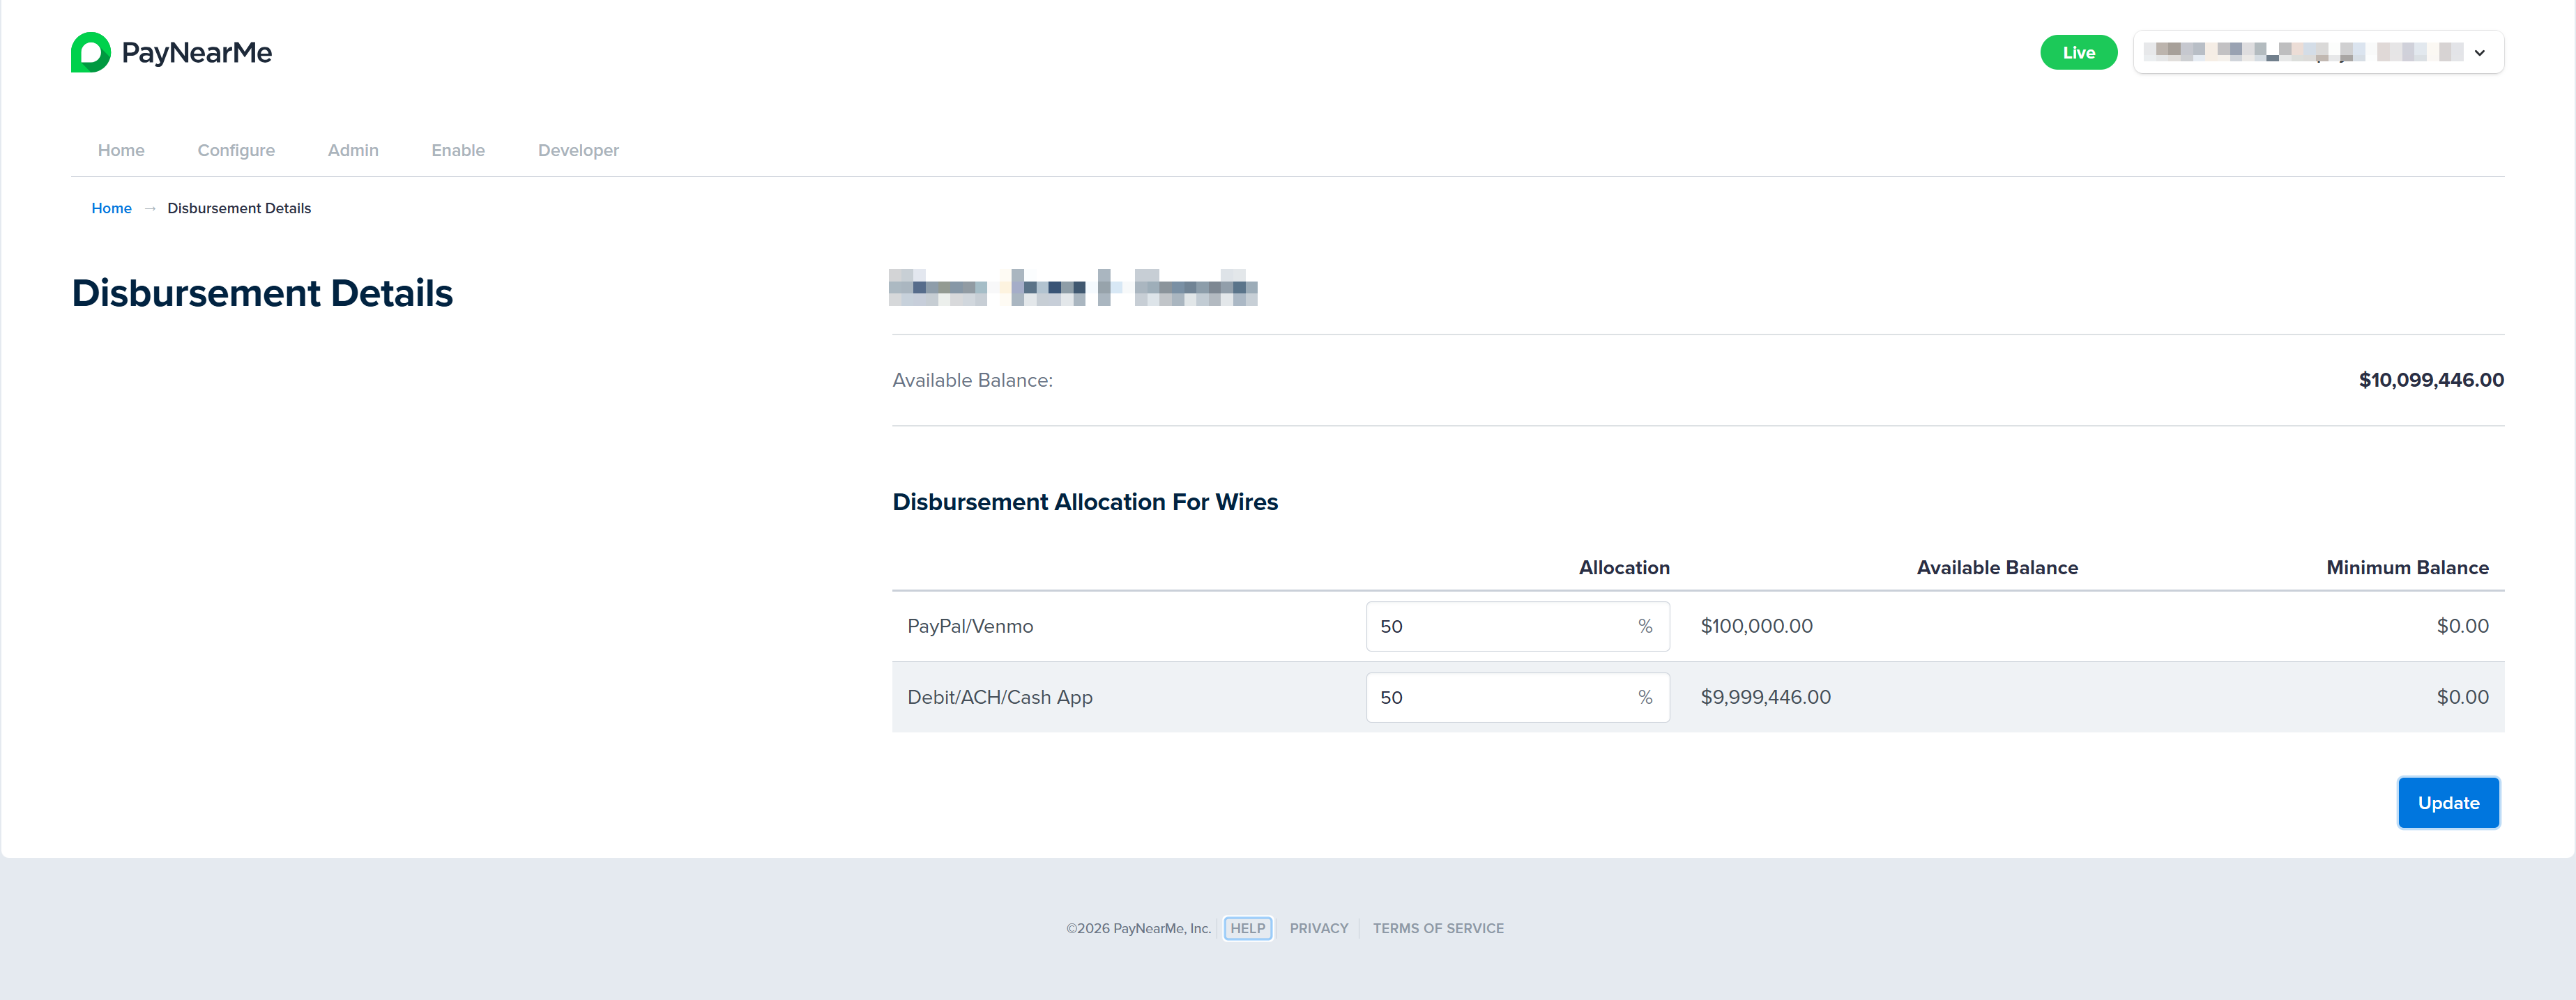Select the $9,999,446.00 Debit/ACH balance
Viewport: 2576px width, 1000px height.
tap(1765, 697)
